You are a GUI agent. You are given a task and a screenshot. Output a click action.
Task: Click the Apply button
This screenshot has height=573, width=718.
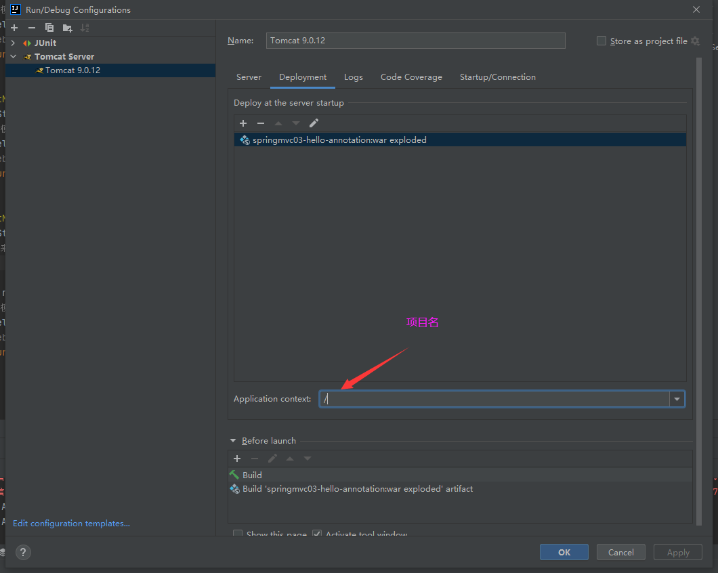(x=678, y=552)
